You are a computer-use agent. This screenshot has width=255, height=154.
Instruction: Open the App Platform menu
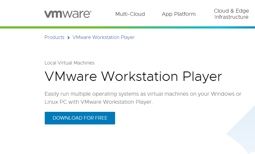pos(178,14)
